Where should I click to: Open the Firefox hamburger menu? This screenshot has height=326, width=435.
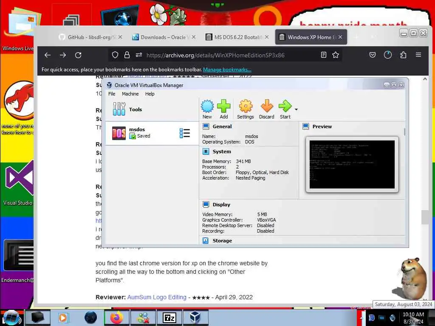click(418, 55)
